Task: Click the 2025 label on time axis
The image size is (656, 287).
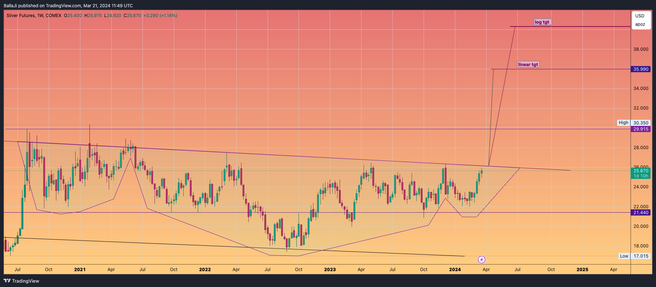Action: (x=582, y=270)
